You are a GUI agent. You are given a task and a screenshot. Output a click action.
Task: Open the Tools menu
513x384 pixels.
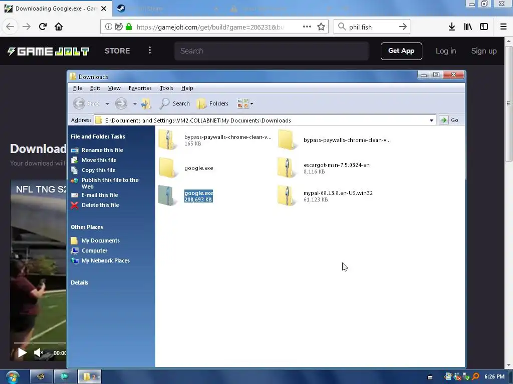coord(166,88)
